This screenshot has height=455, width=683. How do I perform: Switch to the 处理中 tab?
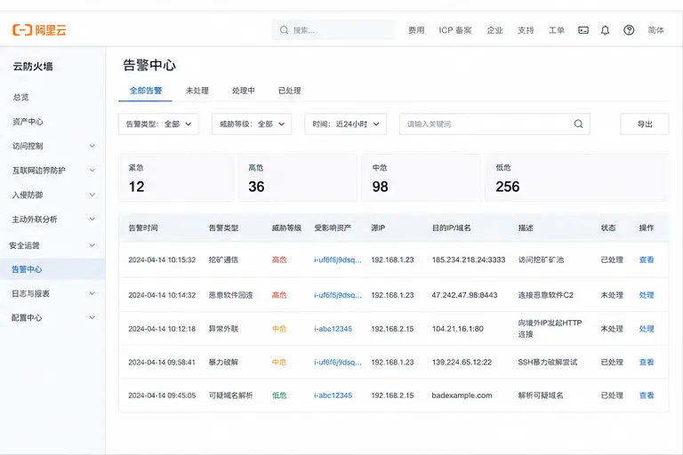point(244,91)
